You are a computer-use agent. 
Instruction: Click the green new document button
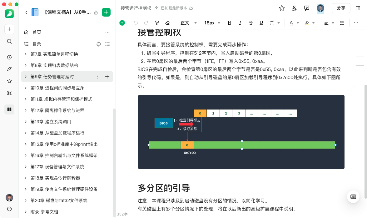[106, 12]
